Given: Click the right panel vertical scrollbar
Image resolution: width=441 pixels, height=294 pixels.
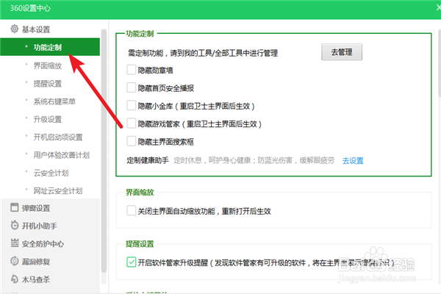Looking at the screenshot, I should coord(440,62).
